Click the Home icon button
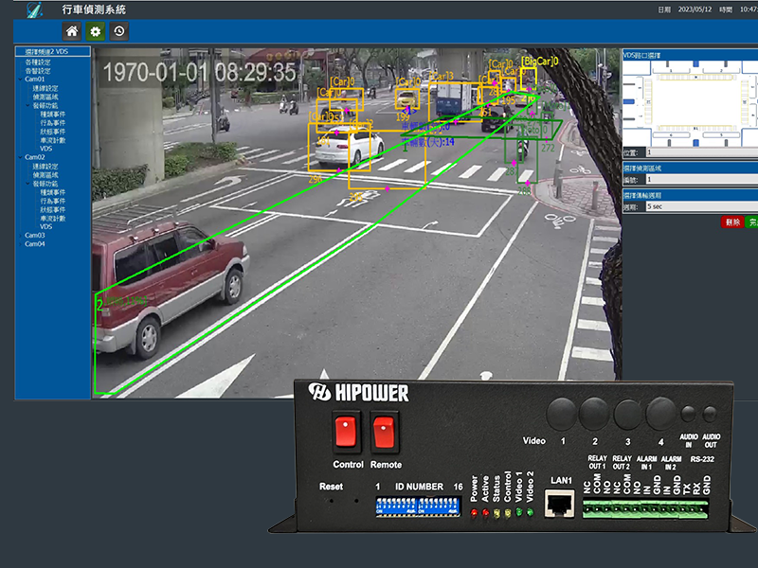Screen dimensions: 758x568 71,31
